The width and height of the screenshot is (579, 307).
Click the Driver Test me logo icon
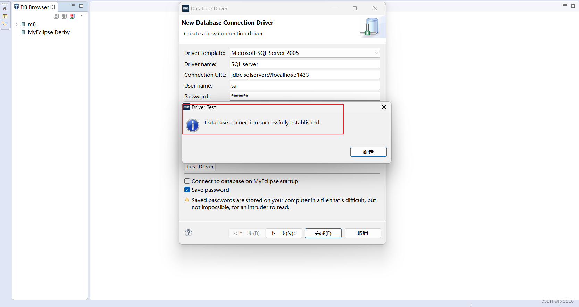click(186, 107)
